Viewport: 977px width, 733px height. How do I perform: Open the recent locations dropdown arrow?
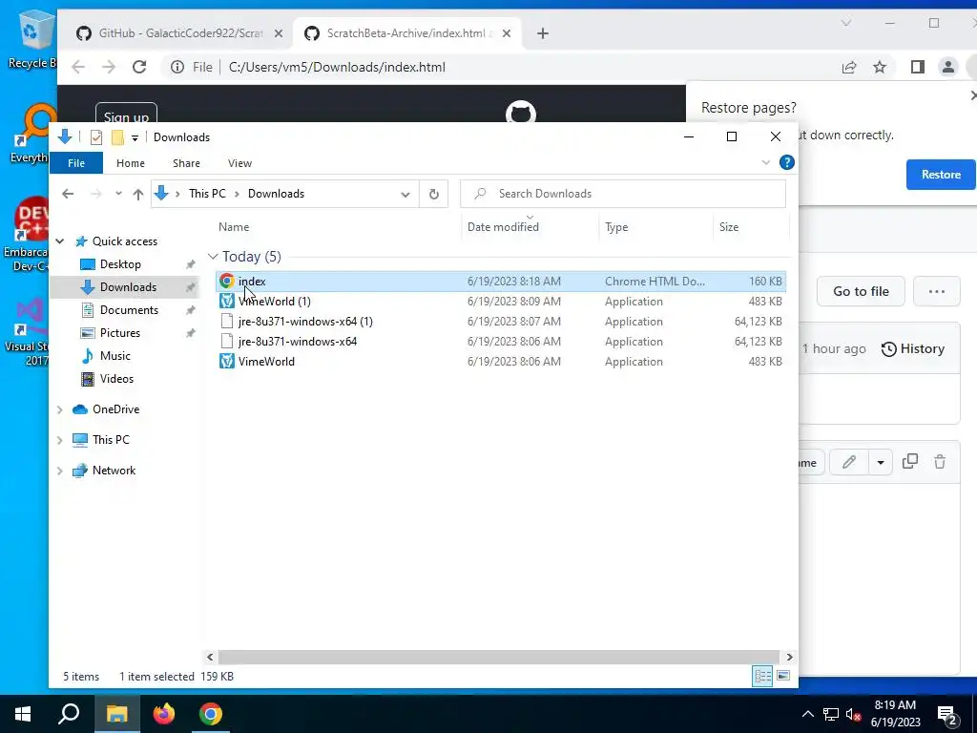118,194
